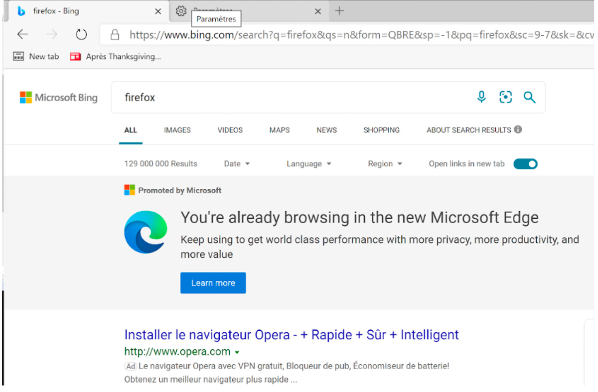This screenshot has height=392, width=598.
Task: Open the Installer le navigateur Opera result
Action: [291, 334]
